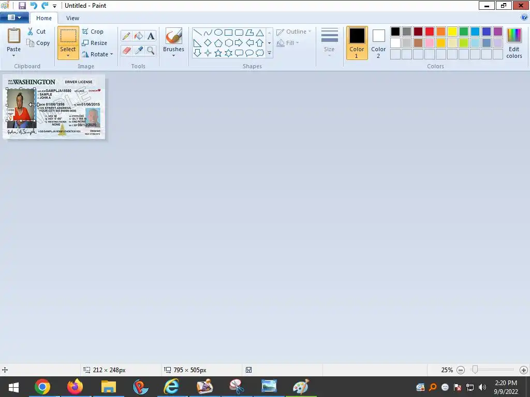530x397 pixels.
Task: Choose the Right arrow shape
Action: 239,42
